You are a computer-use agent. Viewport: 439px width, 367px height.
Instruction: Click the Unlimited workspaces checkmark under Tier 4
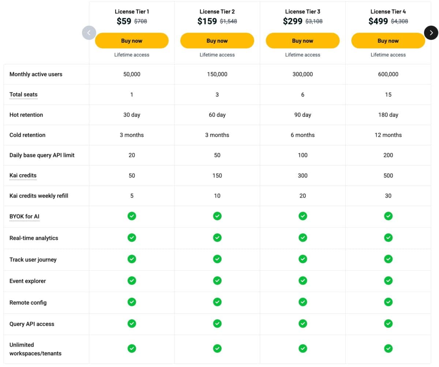point(388,348)
